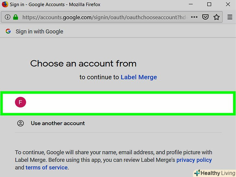Choose Use another account
Image resolution: width=236 pixels, height=177 pixels.
[58, 123]
